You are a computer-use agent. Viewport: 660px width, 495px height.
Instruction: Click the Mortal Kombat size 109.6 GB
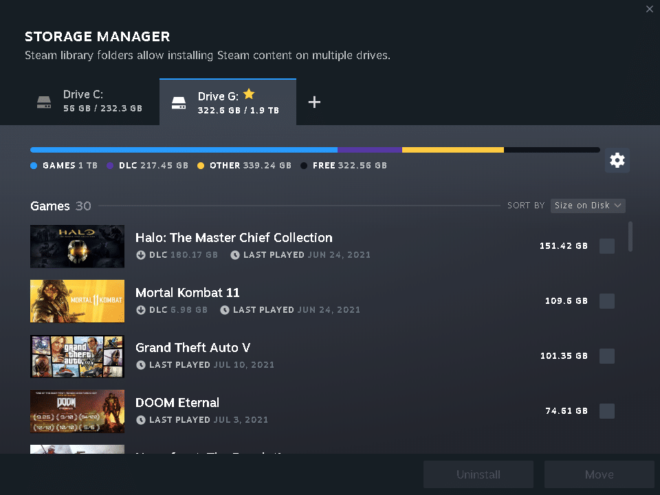[566, 301]
